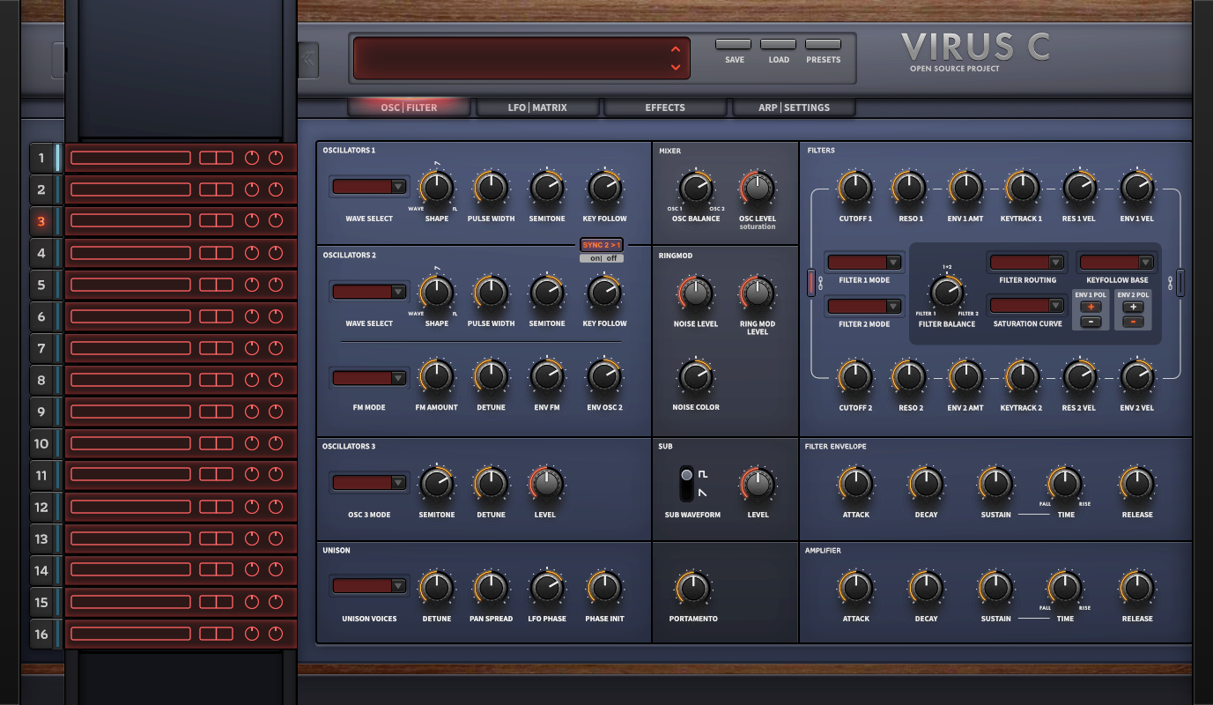Switch to the EFFECTS tab
The height and width of the screenshot is (705, 1213).
pyautogui.click(x=665, y=108)
